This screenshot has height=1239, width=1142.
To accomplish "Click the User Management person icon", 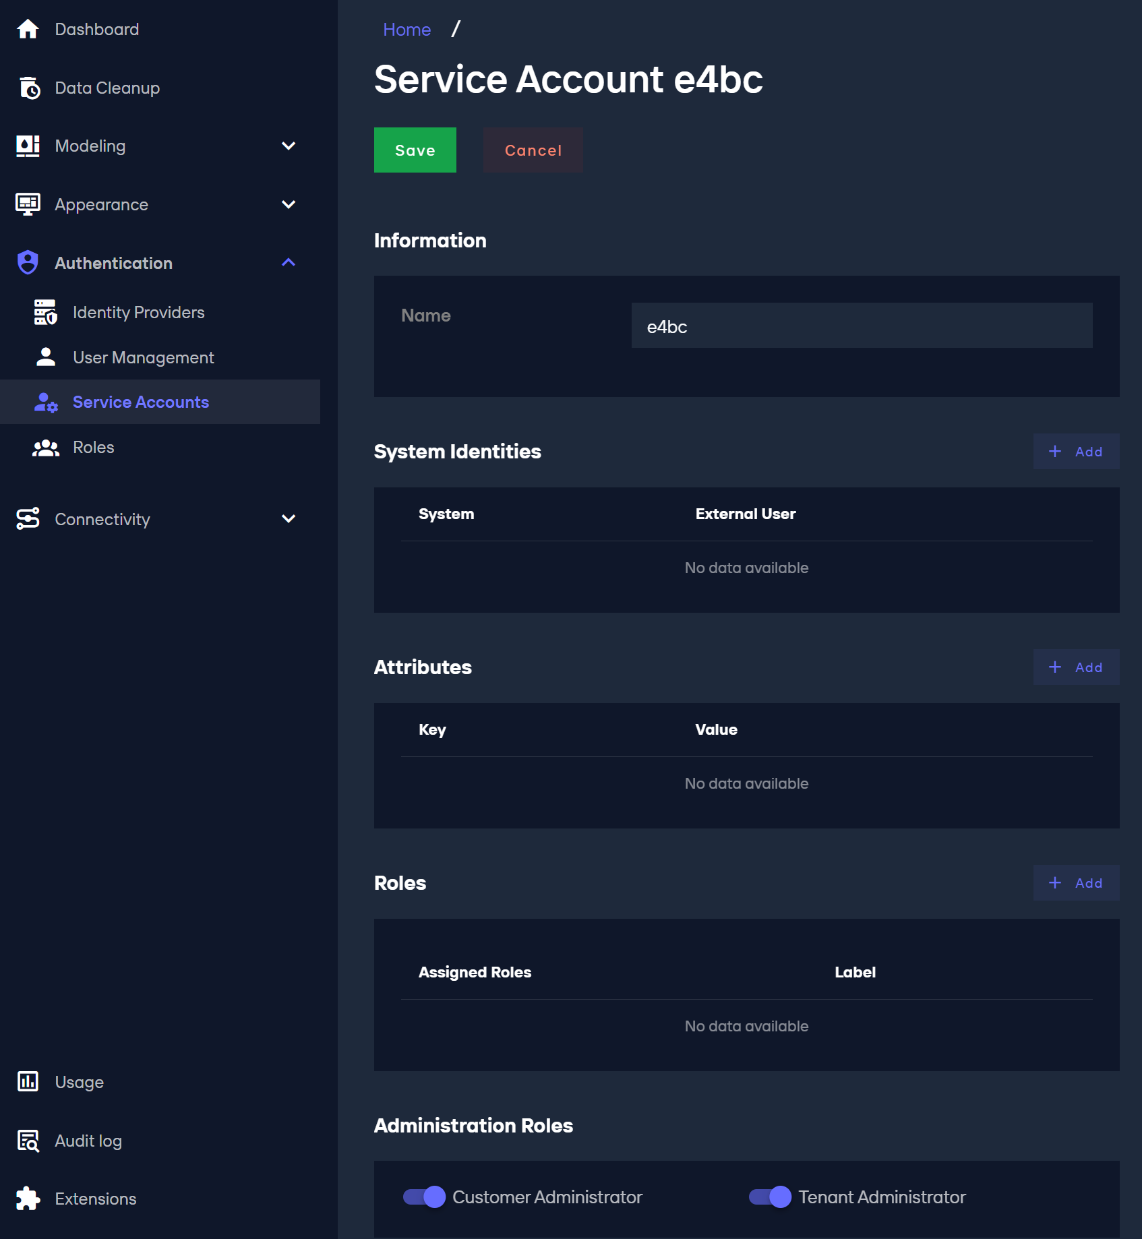I will click(45, 357).
